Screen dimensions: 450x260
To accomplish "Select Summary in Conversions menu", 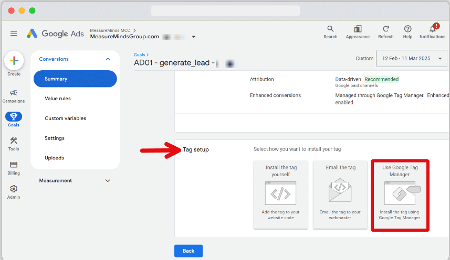I will coord(75,79).
